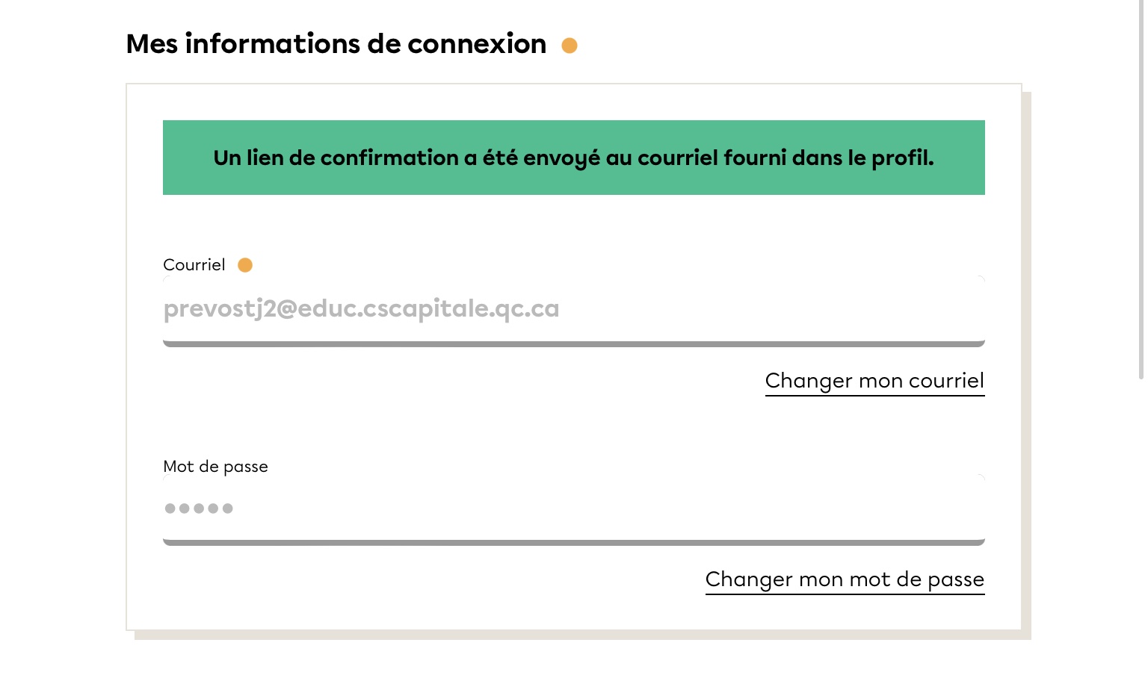Image resolution: width=1148 pixels, height=678 pixels.
Task: Open the Changer mon mot de passe link
Action: pyautogui.click(x=845, y=579)
